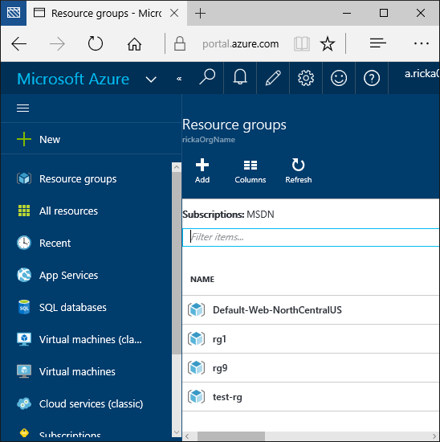Add a new resource group

[x=202, y=171]
